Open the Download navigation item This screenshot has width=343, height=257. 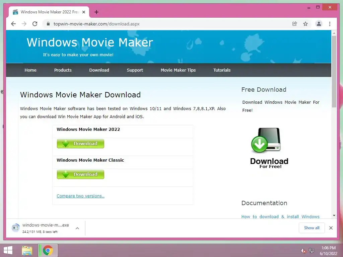click(x=99, y=70)
